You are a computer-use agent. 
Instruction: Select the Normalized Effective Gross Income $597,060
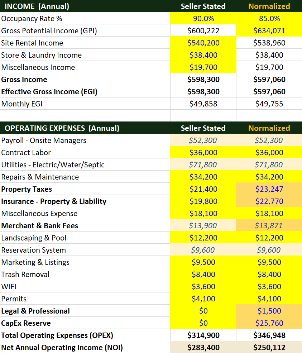pyautogui.click(x=269, y=91)
